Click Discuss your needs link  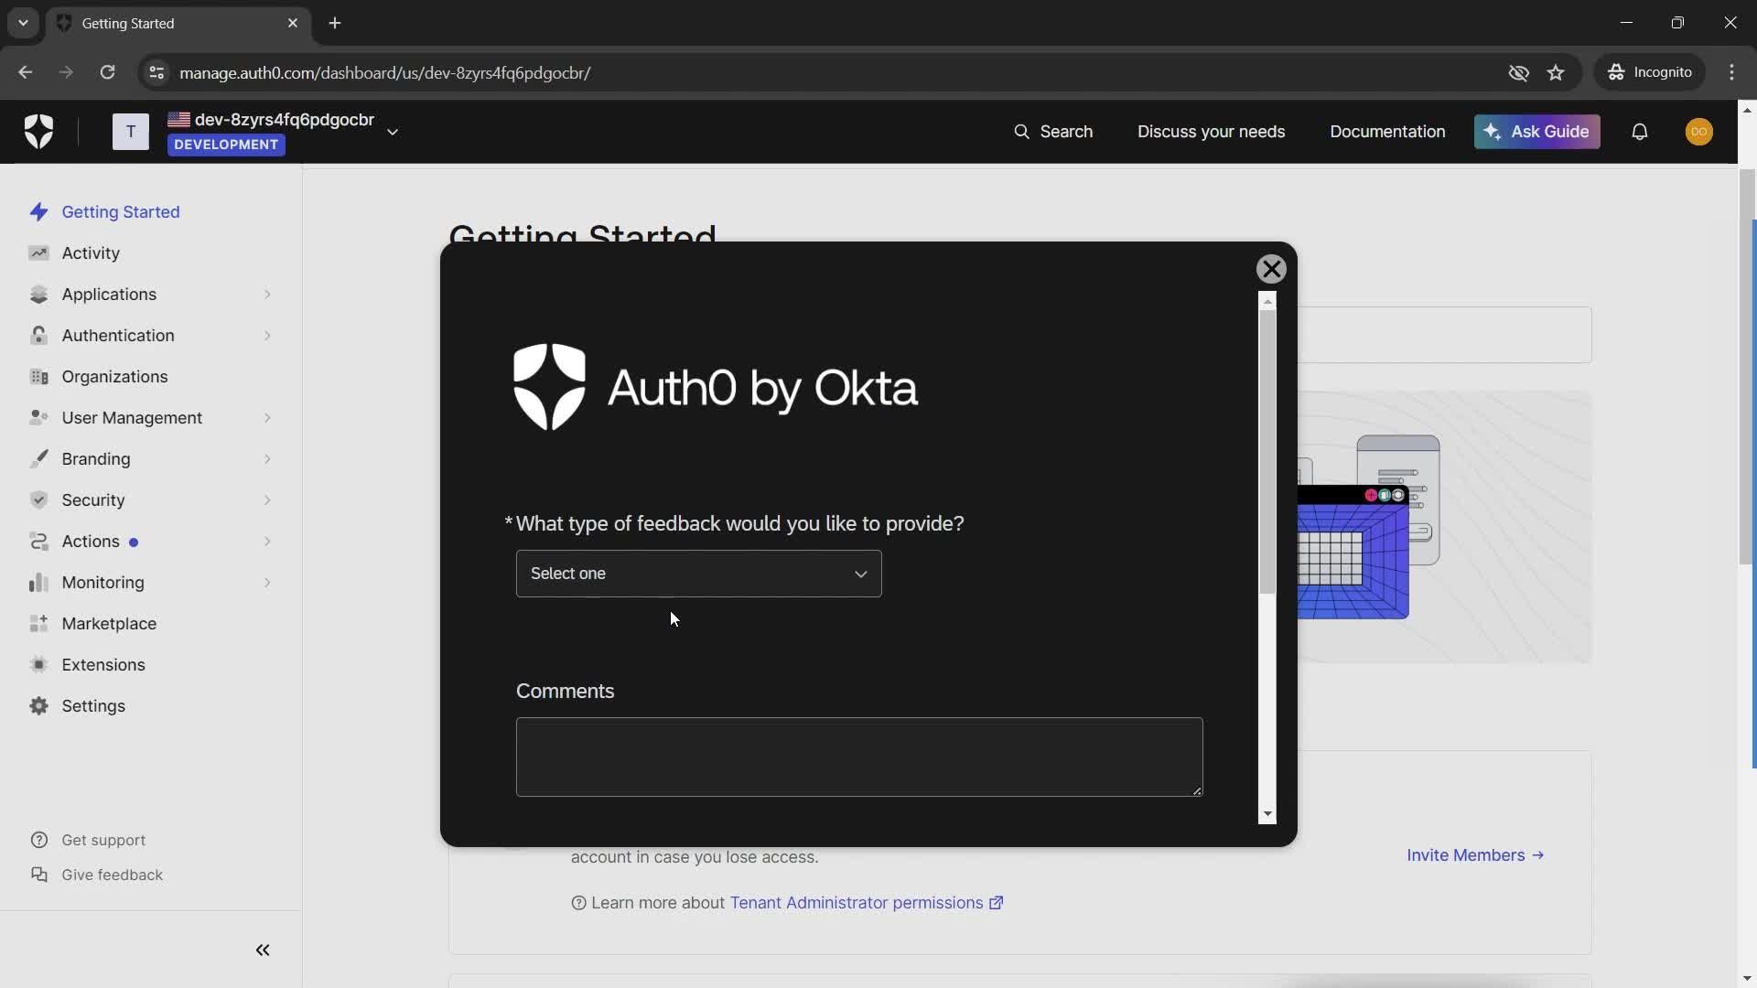(1211, 132)
